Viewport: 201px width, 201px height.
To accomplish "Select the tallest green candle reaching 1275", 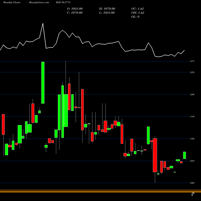I will [43, 83].
